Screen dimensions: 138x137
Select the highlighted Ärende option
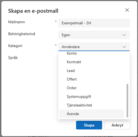pyautogui.click(x=92, y=114)
